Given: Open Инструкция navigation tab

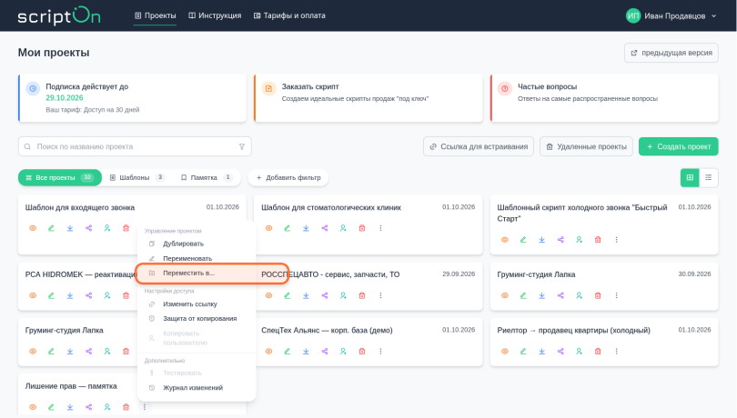Looking at the screenshot, I should point(215,15).
